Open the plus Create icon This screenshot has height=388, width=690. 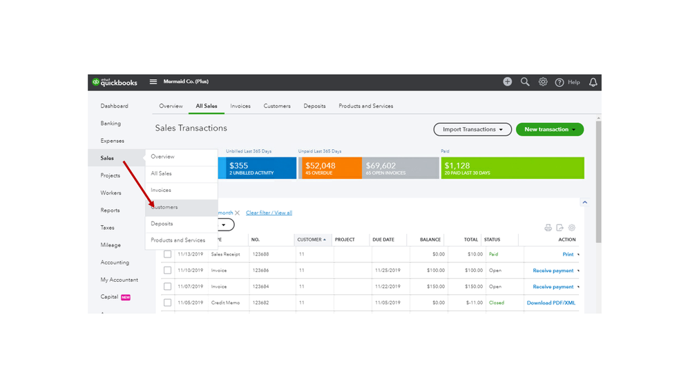508,82
